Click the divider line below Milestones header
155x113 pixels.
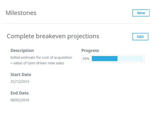[77, 24]
